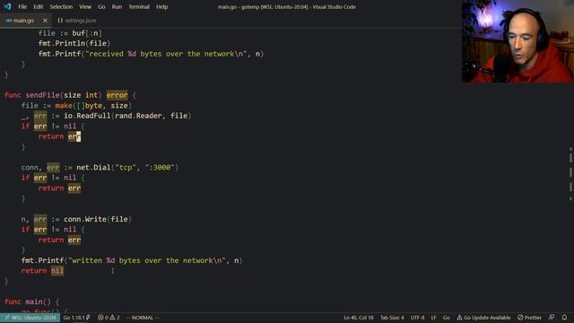Open the Terminal menu
The image size is (574, 323).
pyautogui.click(x=139, y=6)
